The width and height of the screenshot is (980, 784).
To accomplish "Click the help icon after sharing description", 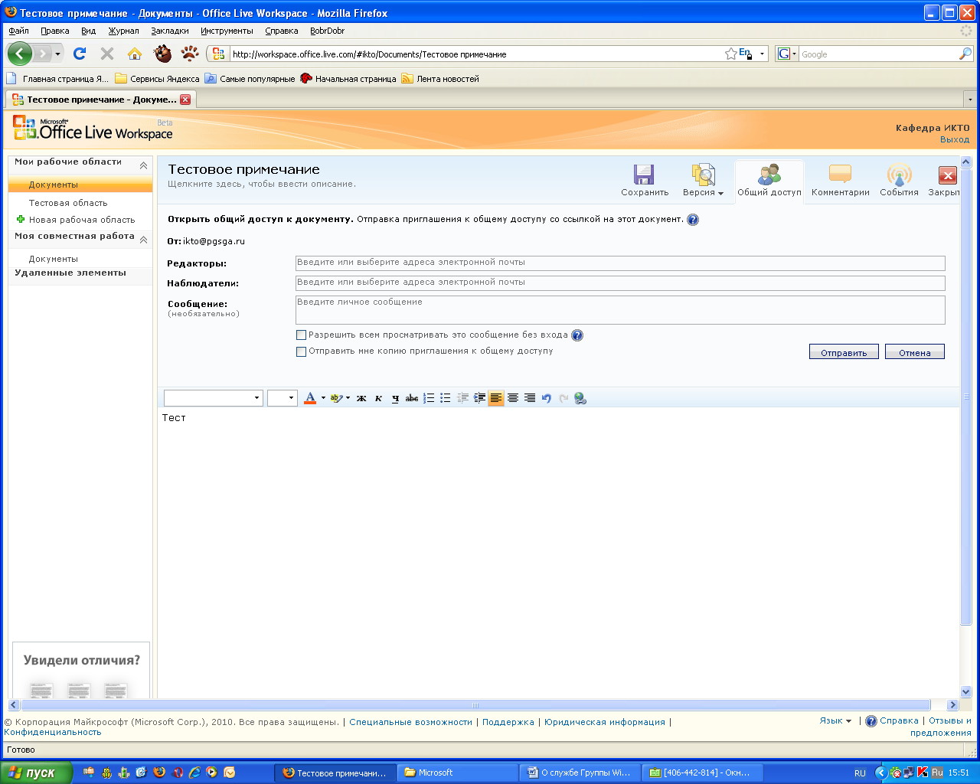I will (693, 220).
